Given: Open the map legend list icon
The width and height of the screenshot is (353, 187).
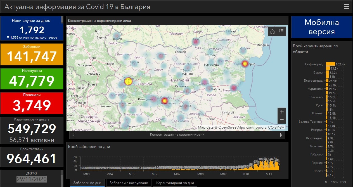Looking at the screenshot, I should tap(281, 31).
